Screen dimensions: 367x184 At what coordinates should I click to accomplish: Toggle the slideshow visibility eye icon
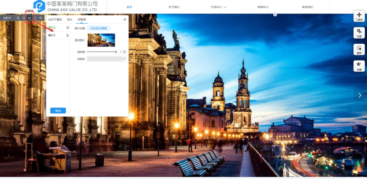coord(41,18)
